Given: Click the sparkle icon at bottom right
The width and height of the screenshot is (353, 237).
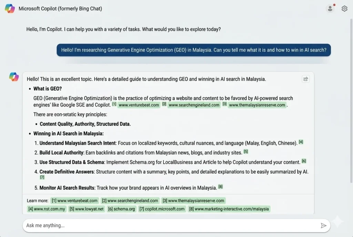Looking at the screenshot, I should [x=337, y=221].
